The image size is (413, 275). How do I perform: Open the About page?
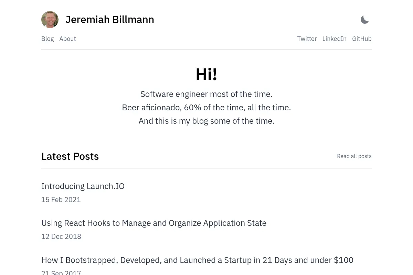pyautogui.click(x=67, y=39)
